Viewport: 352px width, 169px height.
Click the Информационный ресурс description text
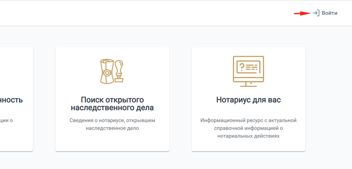point(248,128)
